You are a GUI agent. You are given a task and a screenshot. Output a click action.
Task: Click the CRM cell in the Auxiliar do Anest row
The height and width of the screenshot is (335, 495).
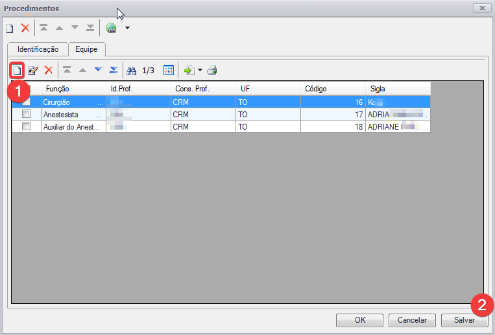pyautogui.click(x=203, y=127)
